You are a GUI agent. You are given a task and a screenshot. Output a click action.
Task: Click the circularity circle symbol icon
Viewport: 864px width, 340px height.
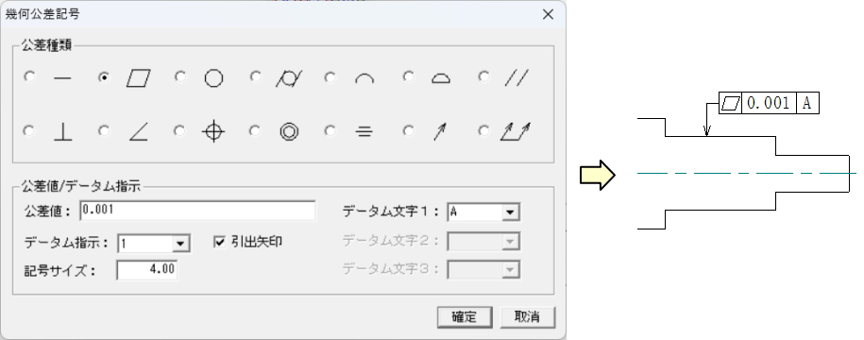pyautogui.click(x=213, y=78)
